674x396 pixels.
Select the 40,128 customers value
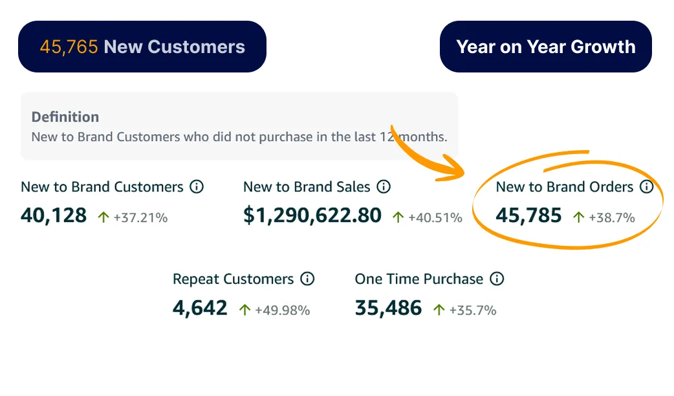pyautogui.click(x=54, y=215)
